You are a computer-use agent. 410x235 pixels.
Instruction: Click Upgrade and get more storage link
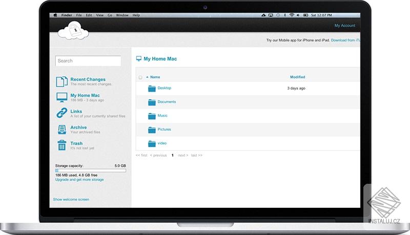79,180
